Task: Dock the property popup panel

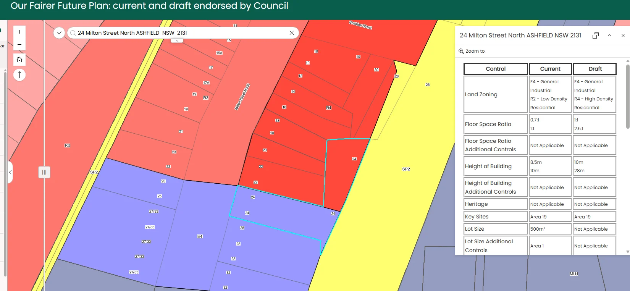Action: click(595, 36)
